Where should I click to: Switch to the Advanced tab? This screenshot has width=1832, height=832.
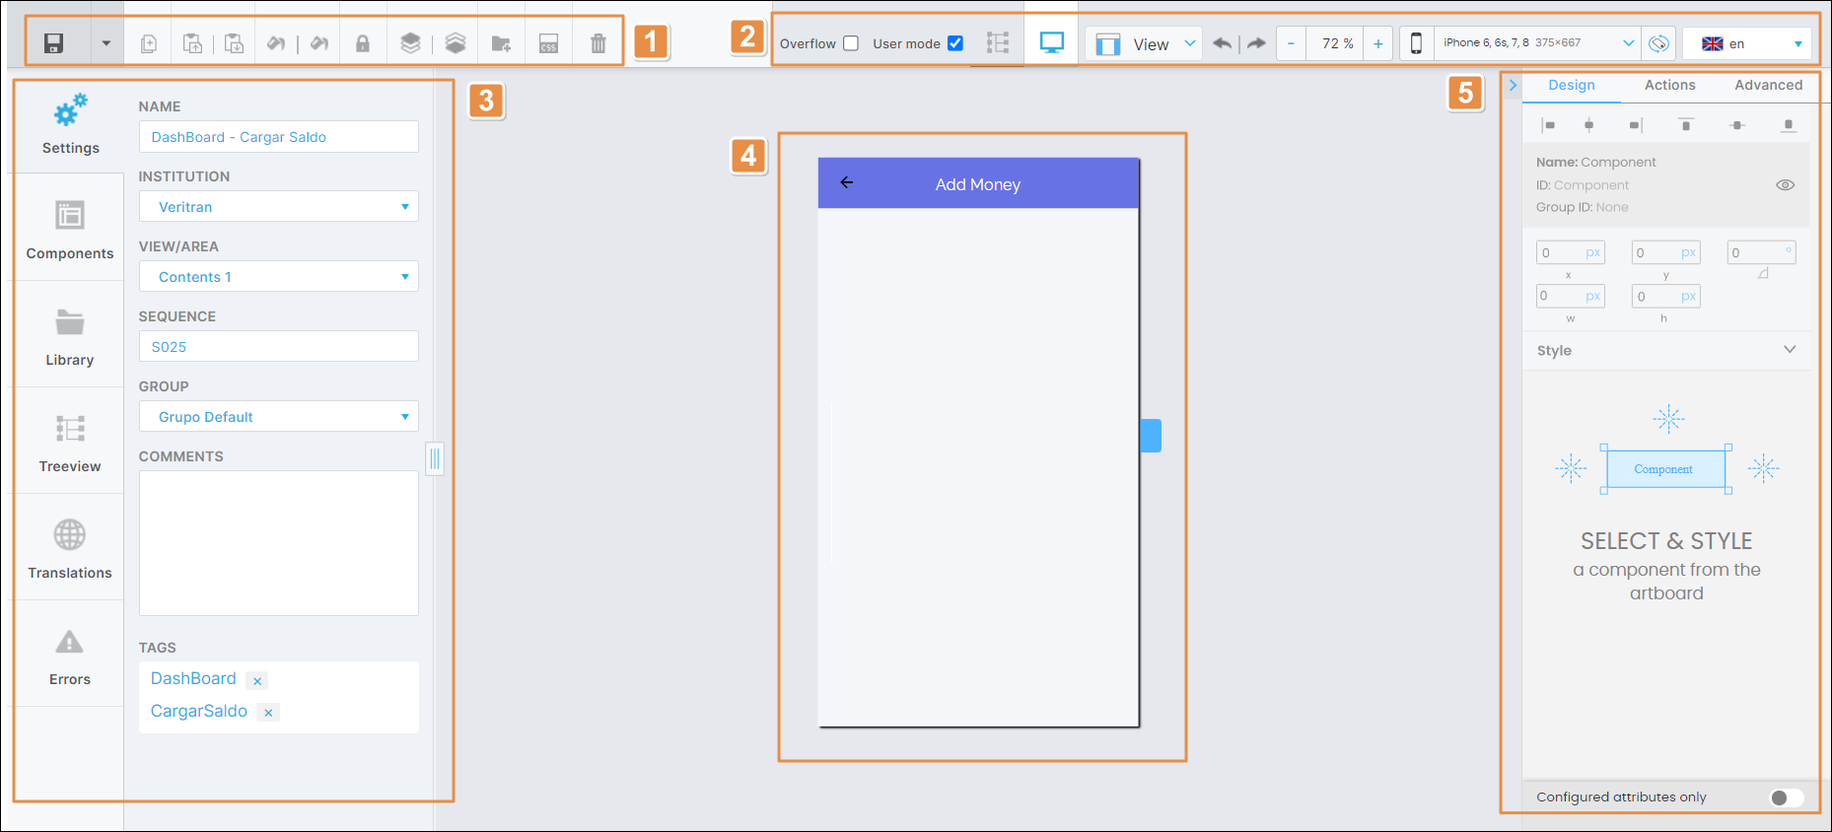pyautogui.click(x=1768, y=86)
